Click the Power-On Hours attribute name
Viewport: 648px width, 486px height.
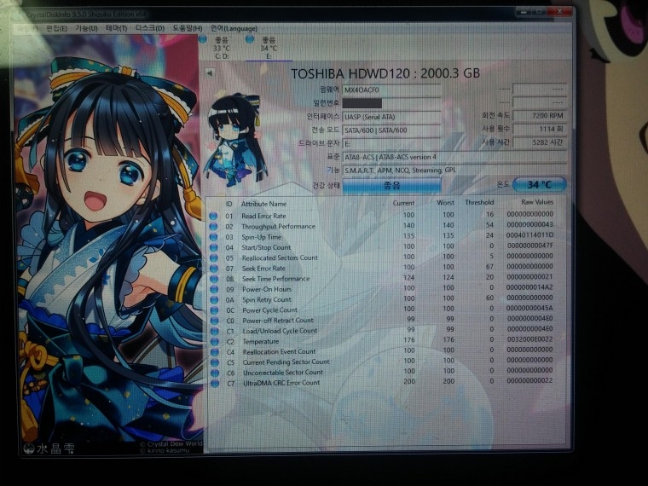pyautogui.click(x=267, y=289)
